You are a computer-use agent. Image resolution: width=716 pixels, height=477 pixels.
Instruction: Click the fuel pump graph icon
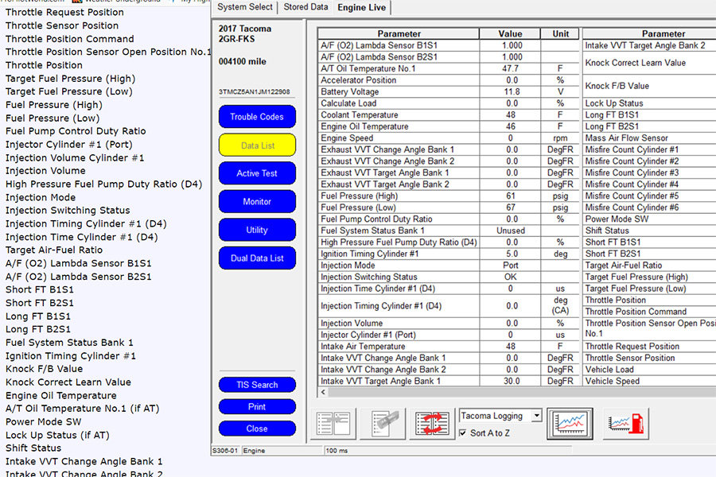pos(625,424)
